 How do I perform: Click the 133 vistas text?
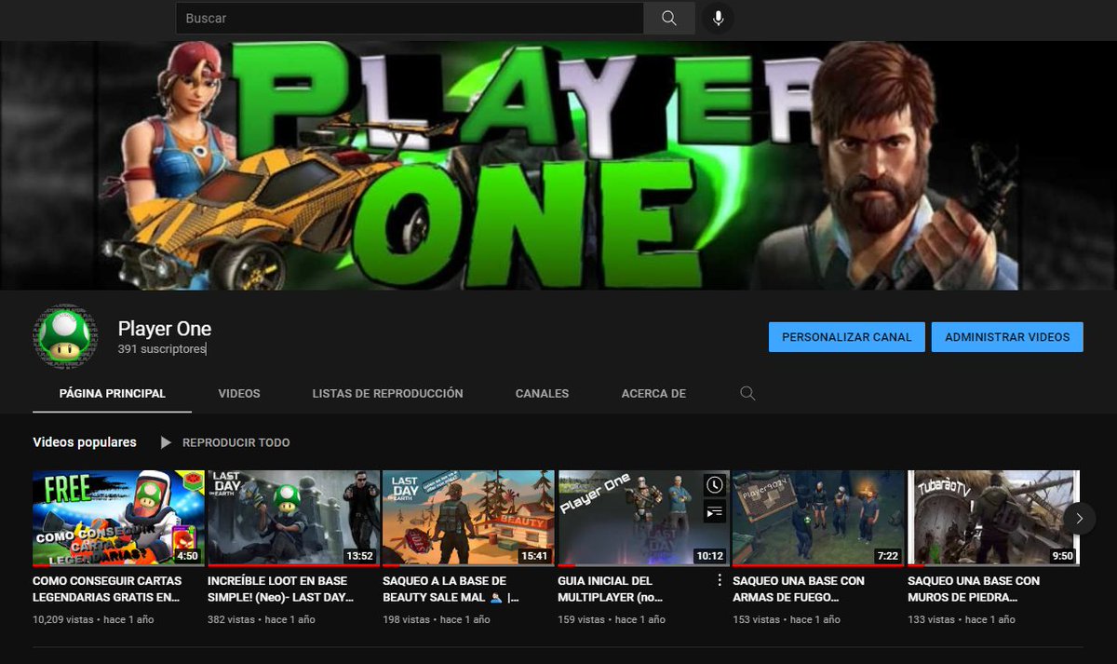(932, 619)
